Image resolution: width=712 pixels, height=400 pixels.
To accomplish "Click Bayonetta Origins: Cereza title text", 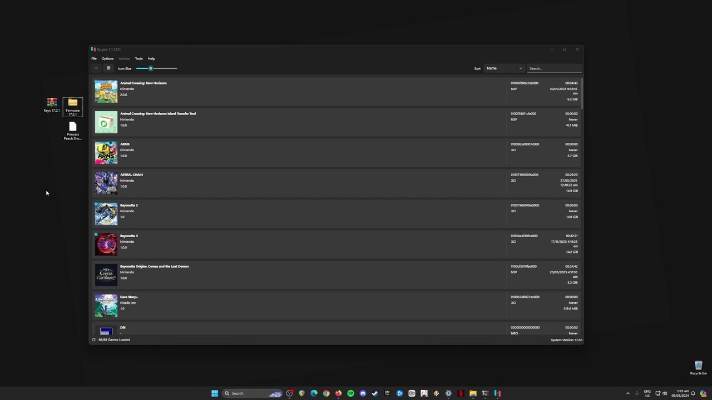I will 155,266.
